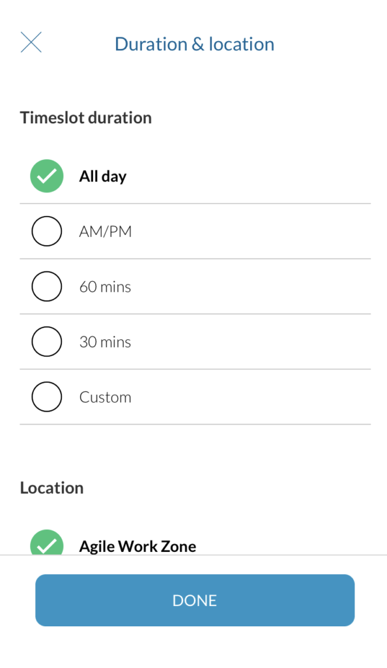387x668 pixels.
Task: Choose the Custom text label
Action: click(x=105, y=397)
